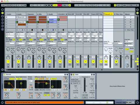Switch to Arrangement View selector
This screenshot has height=105, width=140.
click(137, 10)
